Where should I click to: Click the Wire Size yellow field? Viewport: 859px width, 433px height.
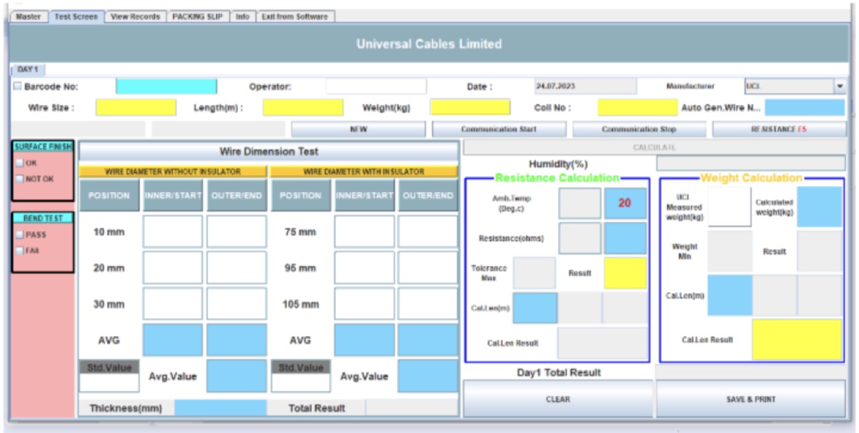136,108
